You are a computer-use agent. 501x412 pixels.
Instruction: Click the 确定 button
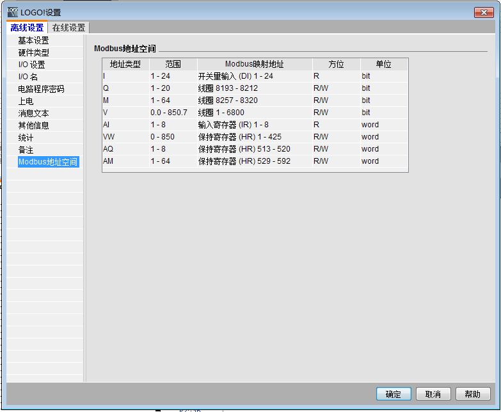pyautogui.click(x=394, y=394)
